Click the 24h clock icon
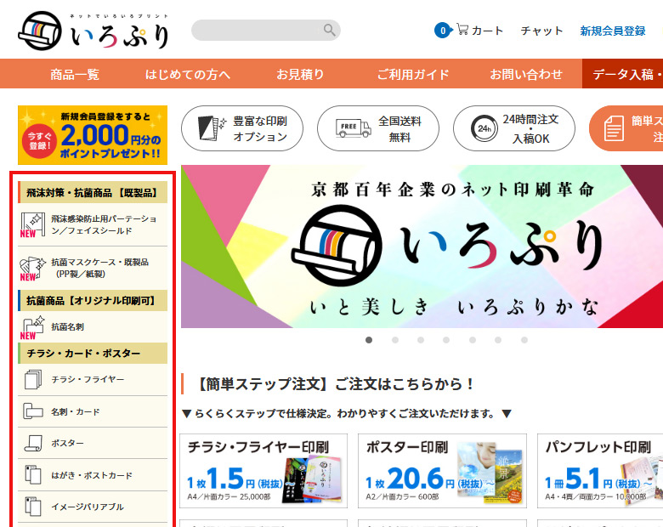This screenshot has width=663, height=527. click(x=484, y=128)
